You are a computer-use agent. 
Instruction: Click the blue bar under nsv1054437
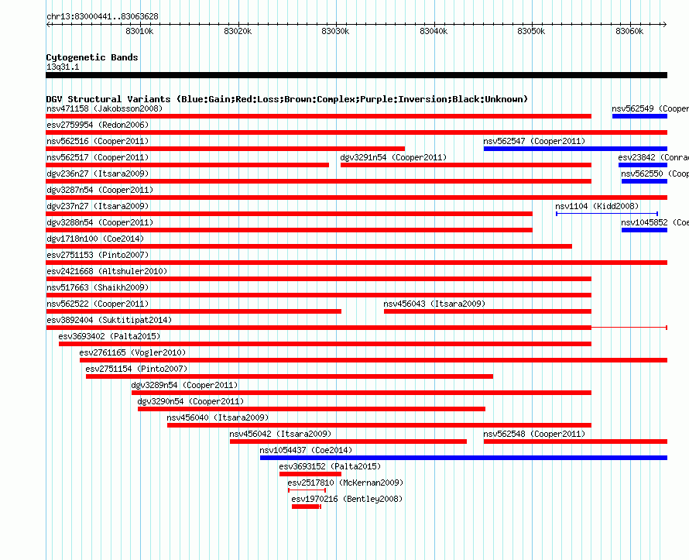[464, 458]
